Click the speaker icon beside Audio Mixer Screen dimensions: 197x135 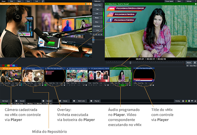187,66
